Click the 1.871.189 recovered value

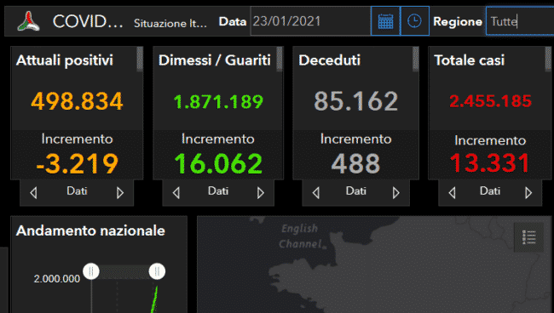coord(218,102)
